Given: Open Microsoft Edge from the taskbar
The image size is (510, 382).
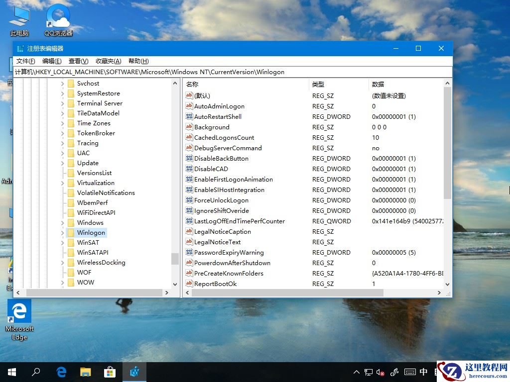Looking at the screenshot, I should coord(61,372).
